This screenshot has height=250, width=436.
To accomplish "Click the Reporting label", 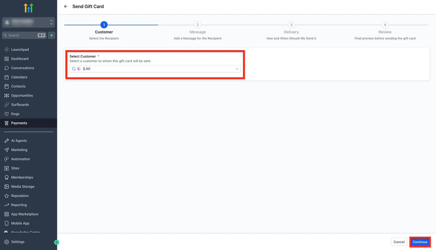I will tap(19, 205).
